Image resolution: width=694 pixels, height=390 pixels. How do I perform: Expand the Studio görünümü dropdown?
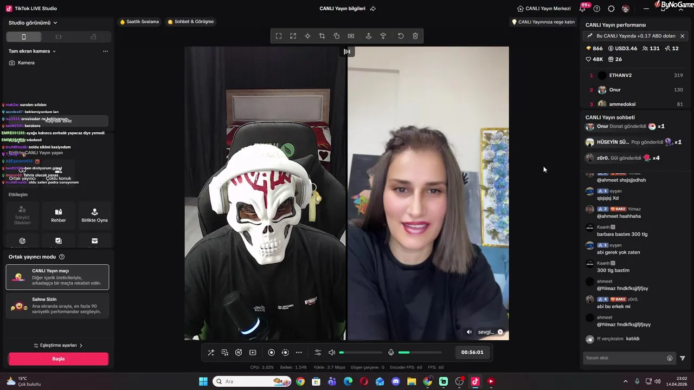coord(33,23)
